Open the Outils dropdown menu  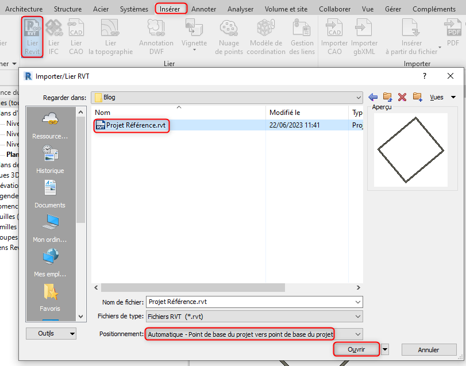point(51,333)
